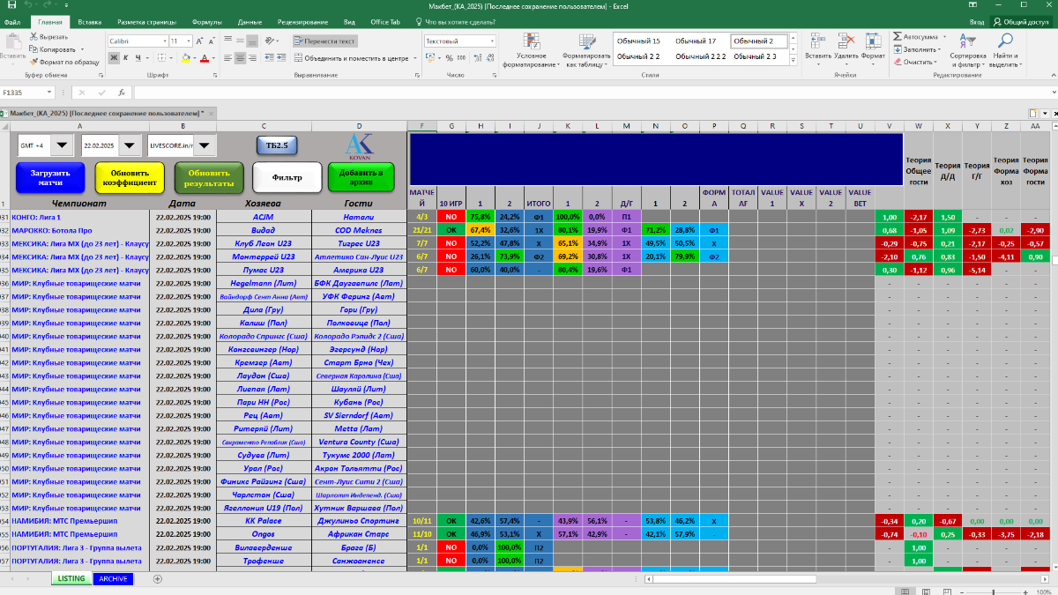Viewport: 1058px width, 595px height.
Task: Switch to the ARCHIVE sheet tab
Action: pos(113,579)
